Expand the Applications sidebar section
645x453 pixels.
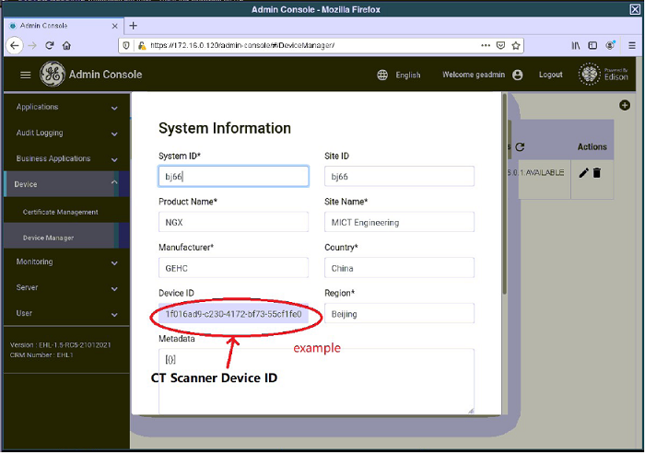tap(64, 107)
